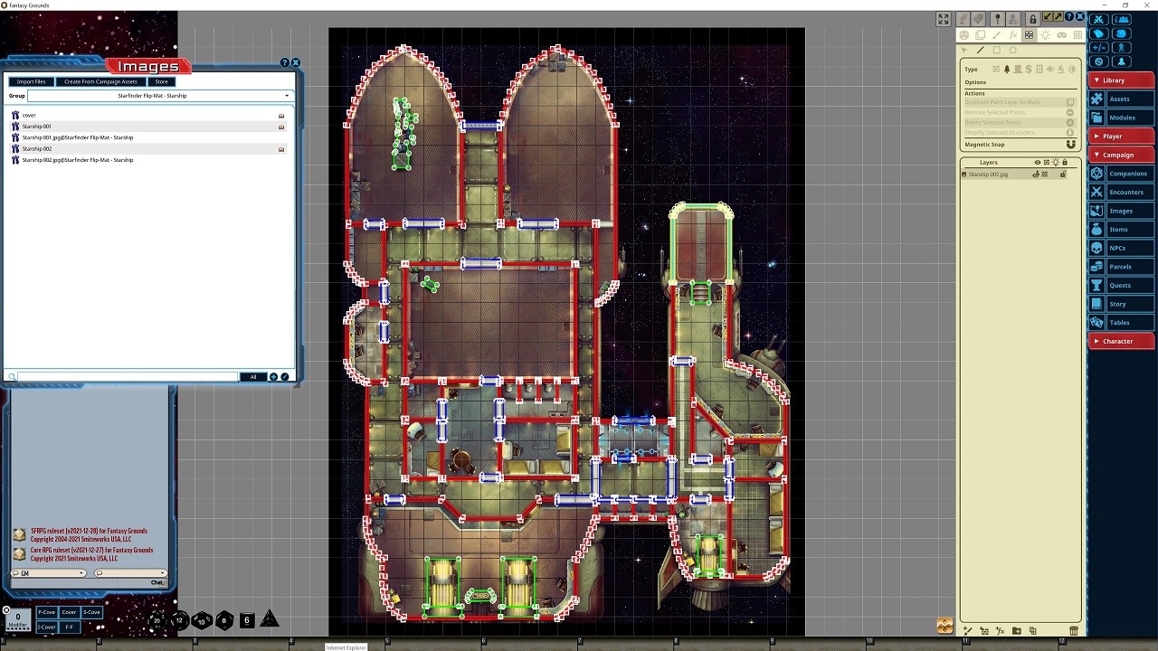The height and width of the screenshot is (651, 1158).
Task: Click the fx effects icon in image toolbar
Action: pos(1012,34)
